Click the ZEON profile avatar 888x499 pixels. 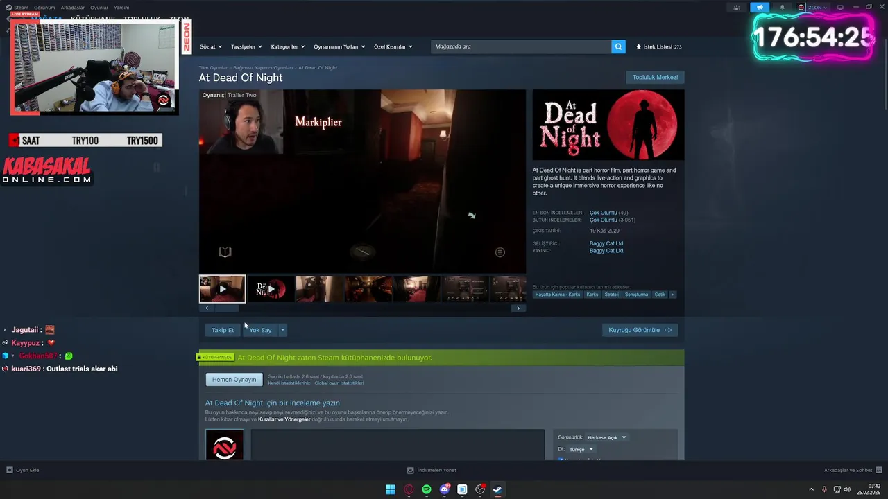click(x=801, y=8)
